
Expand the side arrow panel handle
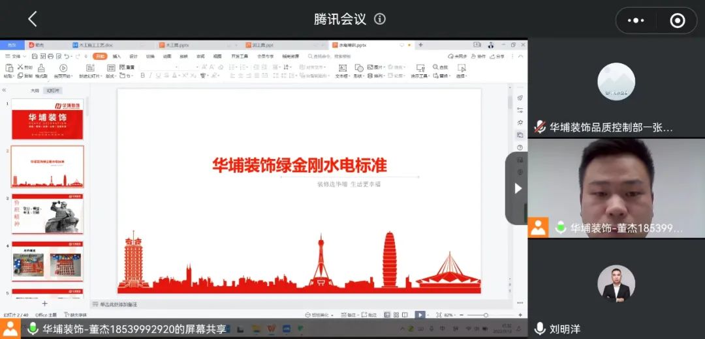click(518, 188)
